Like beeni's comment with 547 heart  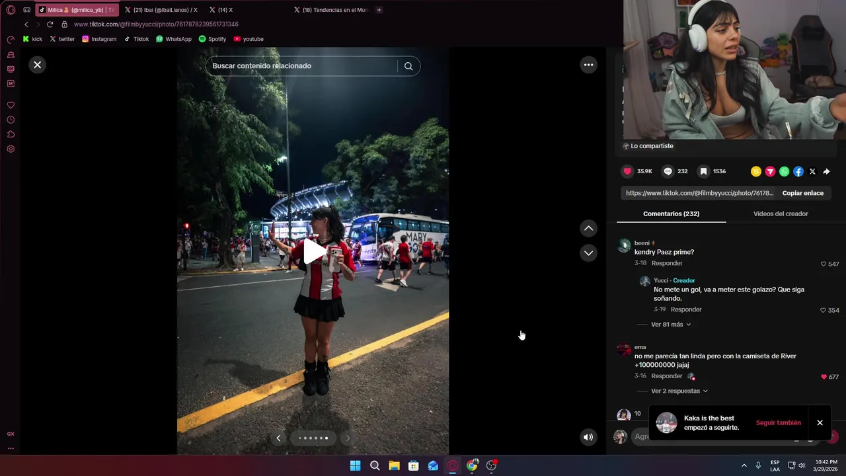click(x=824, y=264)
